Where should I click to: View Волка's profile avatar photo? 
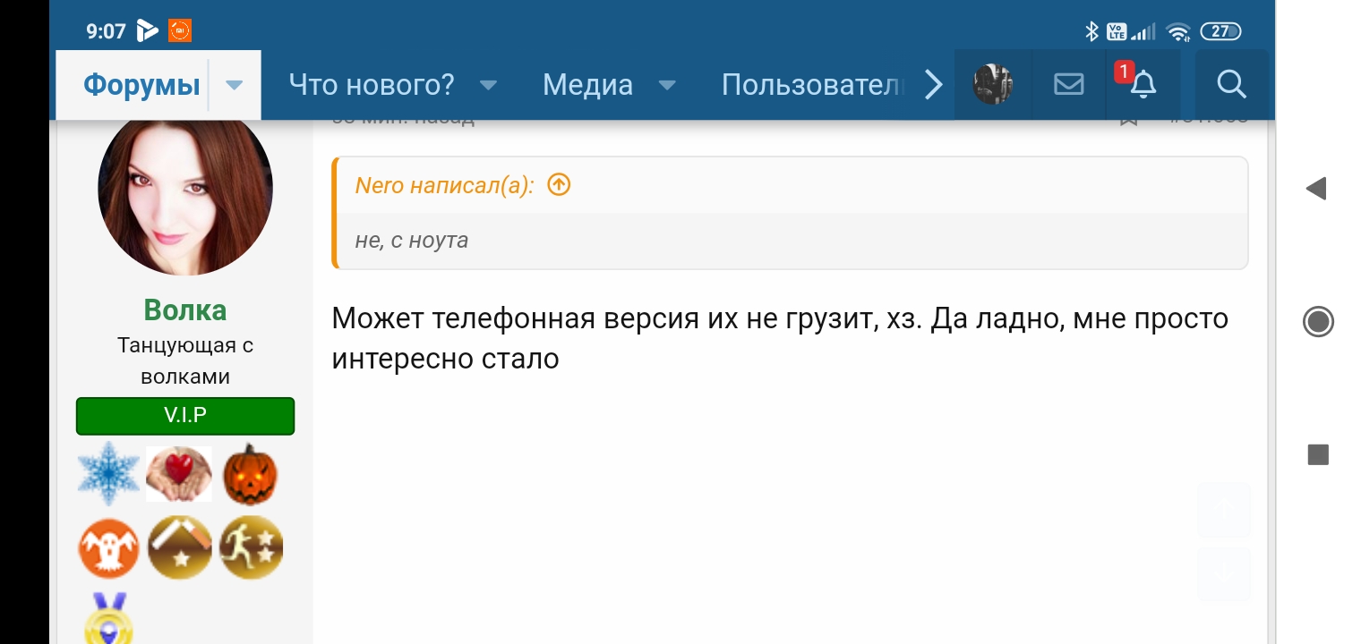coord(185,190)
